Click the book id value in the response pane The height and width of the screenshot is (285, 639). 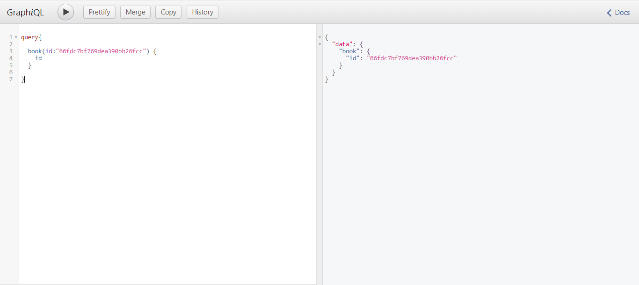tap(411, 58)
